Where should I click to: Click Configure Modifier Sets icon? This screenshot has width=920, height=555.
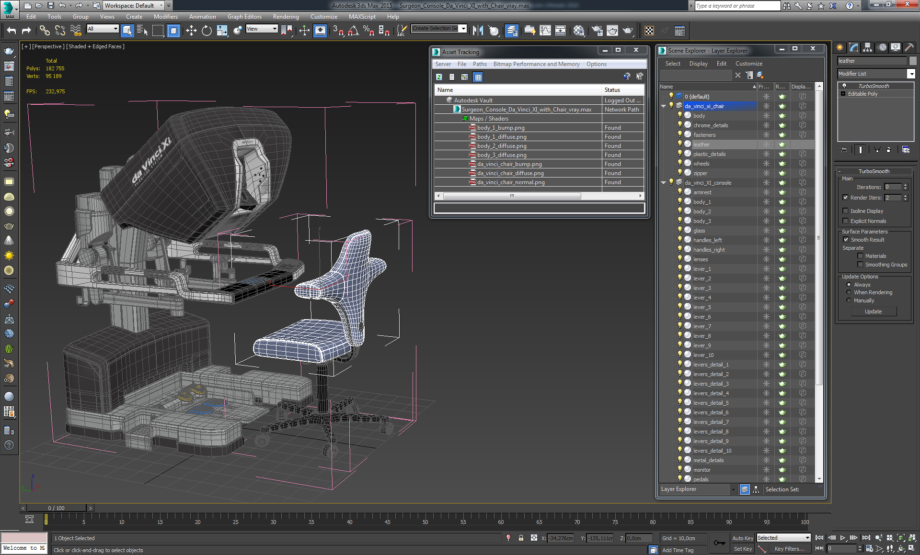(906, 150)
